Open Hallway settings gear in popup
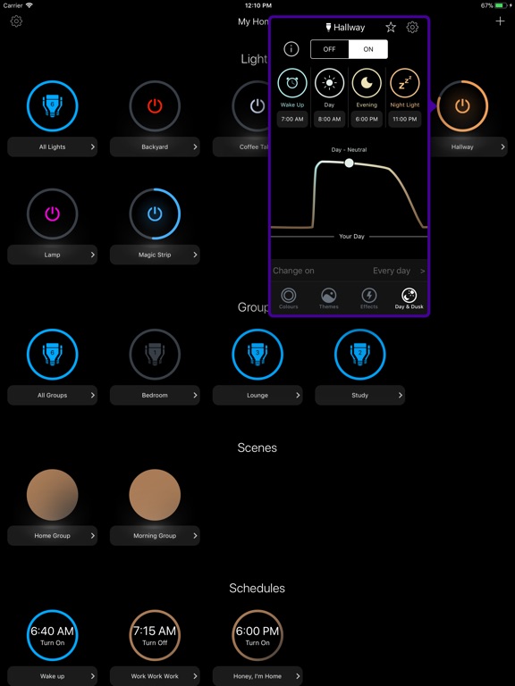This screenshot has height=686, width=515. pos(412,27)
